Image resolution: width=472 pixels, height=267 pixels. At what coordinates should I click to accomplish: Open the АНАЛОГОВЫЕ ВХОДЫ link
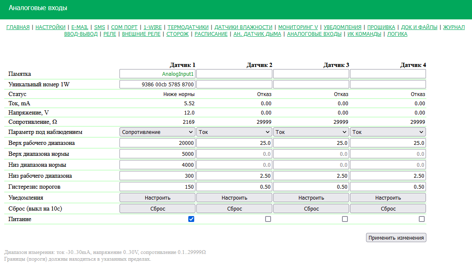pyautogui.click(x=314, y=34)
